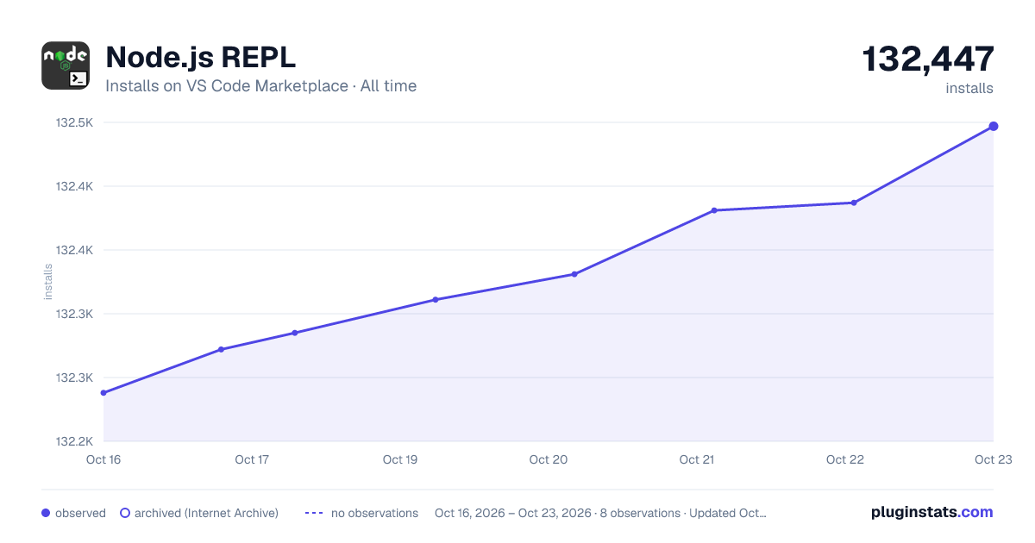
Task: Select the data point just before Oct 17
Action: (221, 349)
